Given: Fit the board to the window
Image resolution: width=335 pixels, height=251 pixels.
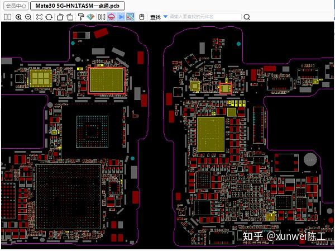Looking at the screenshot, I should pyautogui.click(x=39, y=17).
